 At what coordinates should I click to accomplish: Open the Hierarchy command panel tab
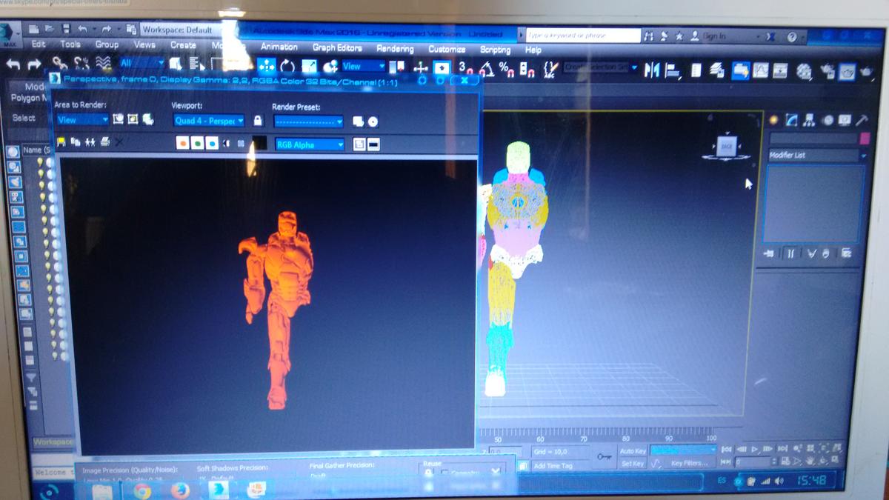[809, 120]
